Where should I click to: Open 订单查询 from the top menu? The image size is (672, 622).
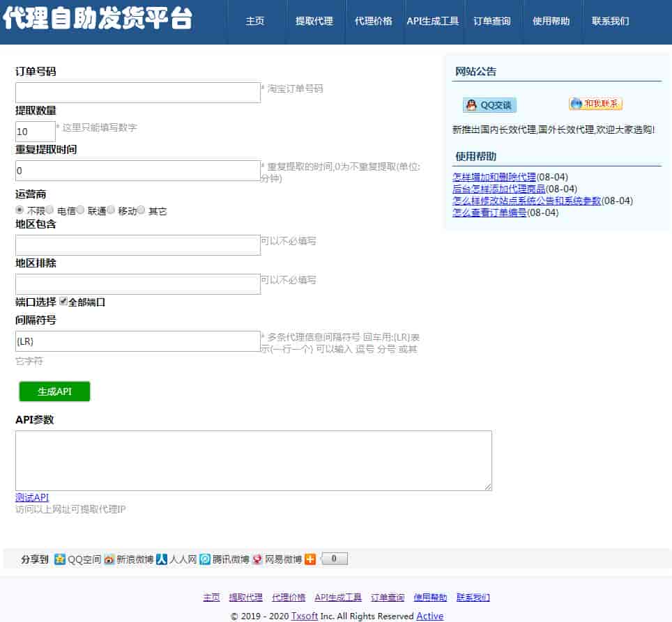[491, 22]
